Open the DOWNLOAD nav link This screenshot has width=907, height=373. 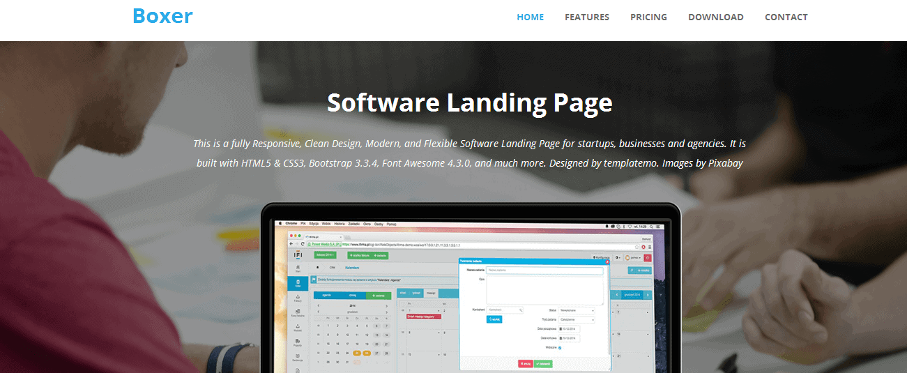pos(716,17)
